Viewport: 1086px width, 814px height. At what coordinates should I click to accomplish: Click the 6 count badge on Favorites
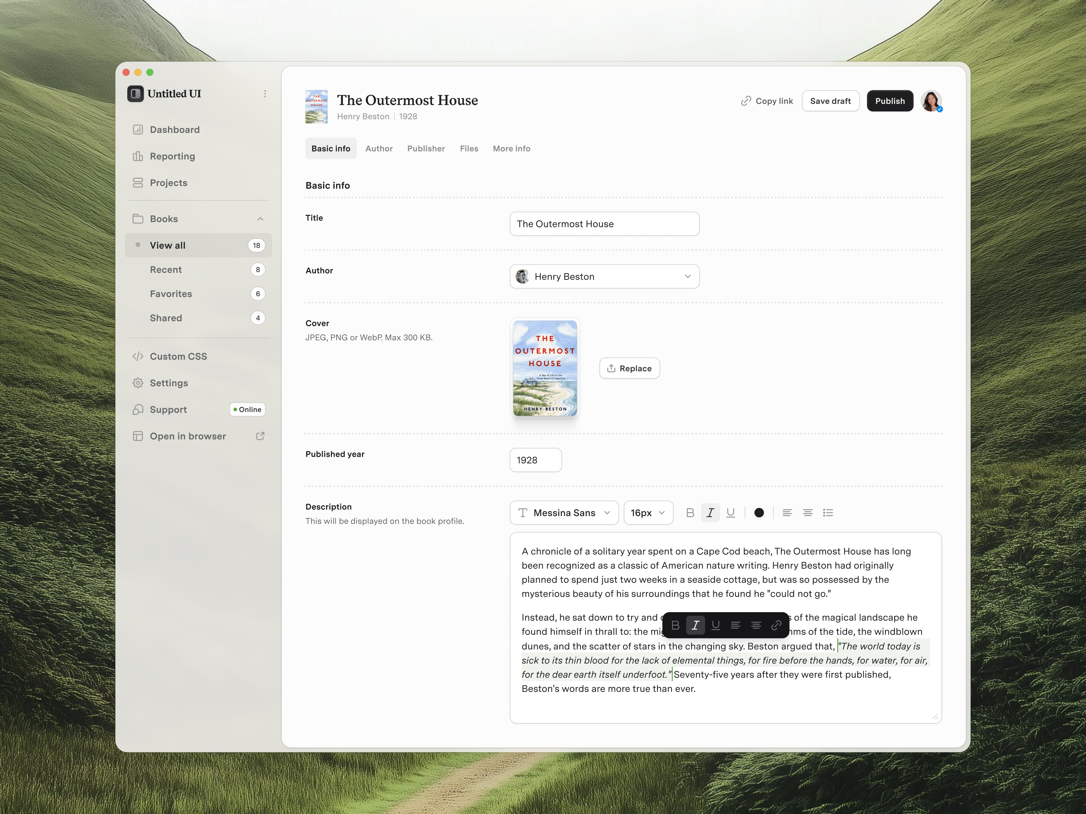pos(258,294)
